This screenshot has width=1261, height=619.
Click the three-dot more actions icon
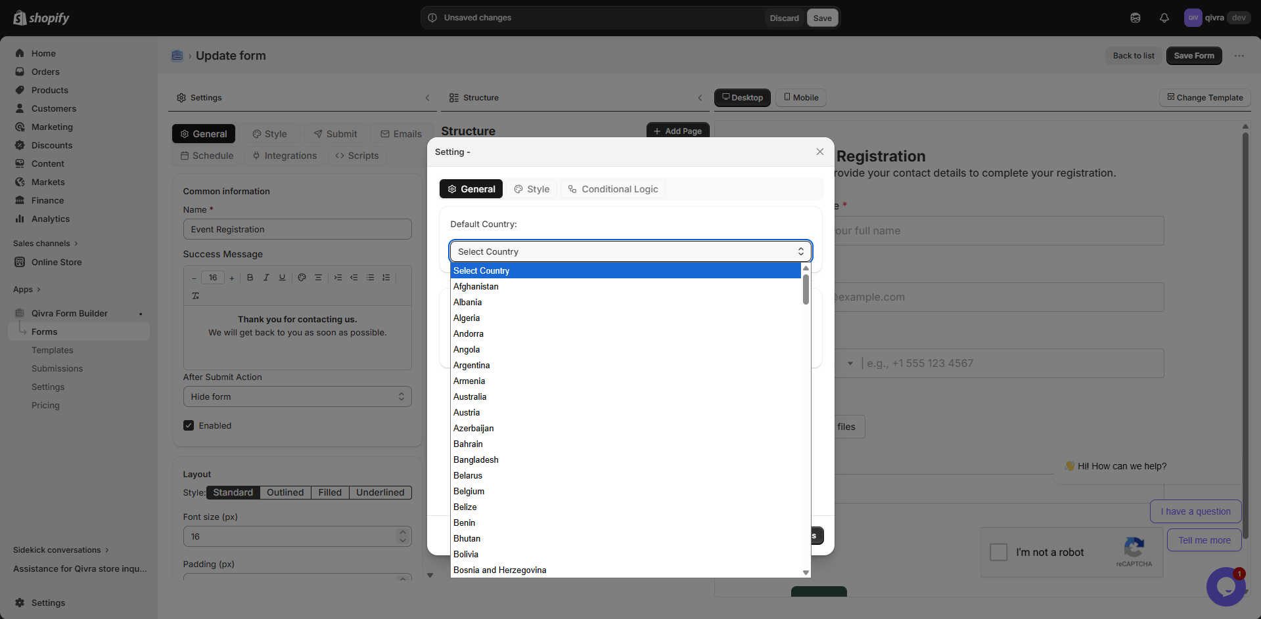(1239, 56)
